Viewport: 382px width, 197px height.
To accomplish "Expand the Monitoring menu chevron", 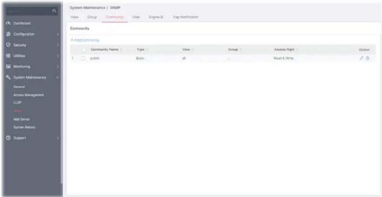I will (x=57, y=66).
